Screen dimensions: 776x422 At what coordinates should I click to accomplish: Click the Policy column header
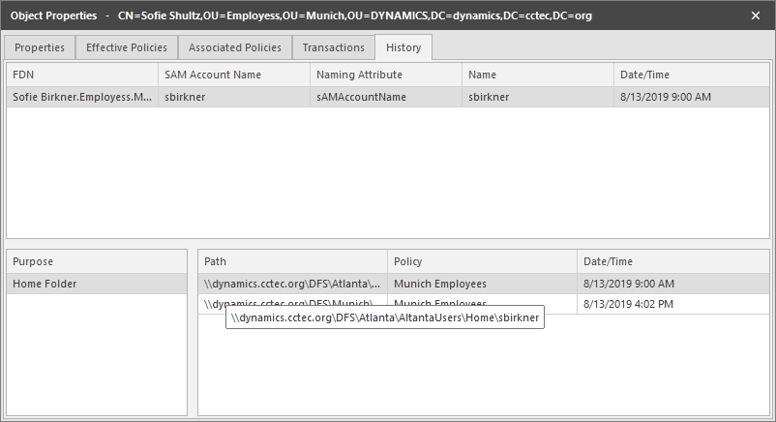click(482, 261)
